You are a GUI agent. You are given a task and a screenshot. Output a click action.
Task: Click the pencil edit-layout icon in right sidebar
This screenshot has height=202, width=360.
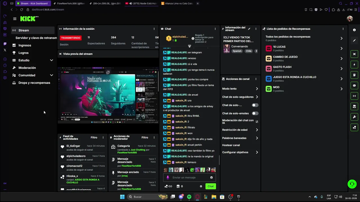pyautogui.click(x=354, y=40)
